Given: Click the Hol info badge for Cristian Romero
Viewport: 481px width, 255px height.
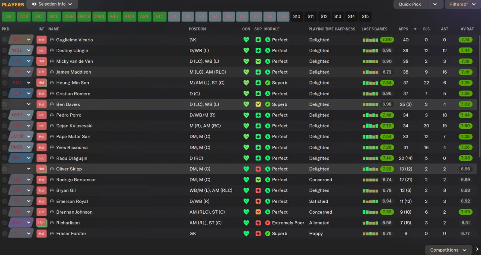Looking at the screenshot, I should click(x=41, y=94).
